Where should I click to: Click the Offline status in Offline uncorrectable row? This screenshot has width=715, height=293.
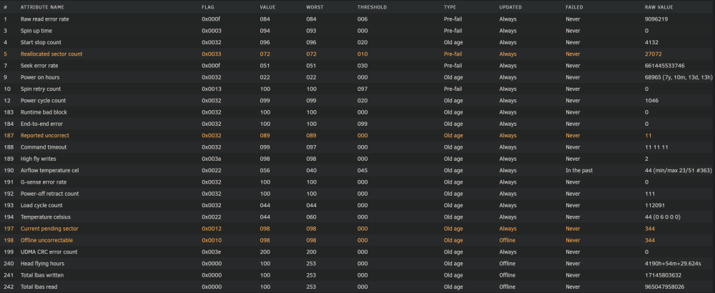[507, 240]
